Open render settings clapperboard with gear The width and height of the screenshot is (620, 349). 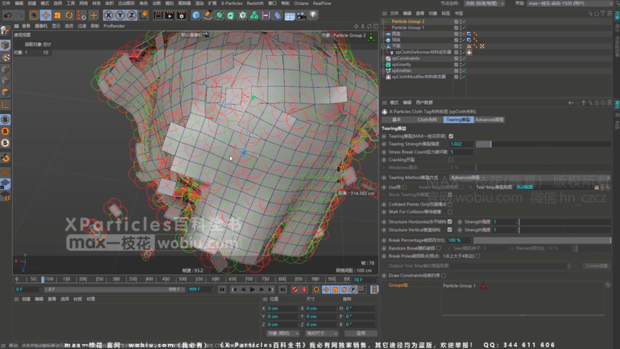click(x=182, y=15)
